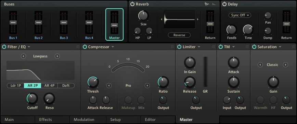Open the Compressor module dropdown arrow
The image size is (297, 124).
(113, 47)
